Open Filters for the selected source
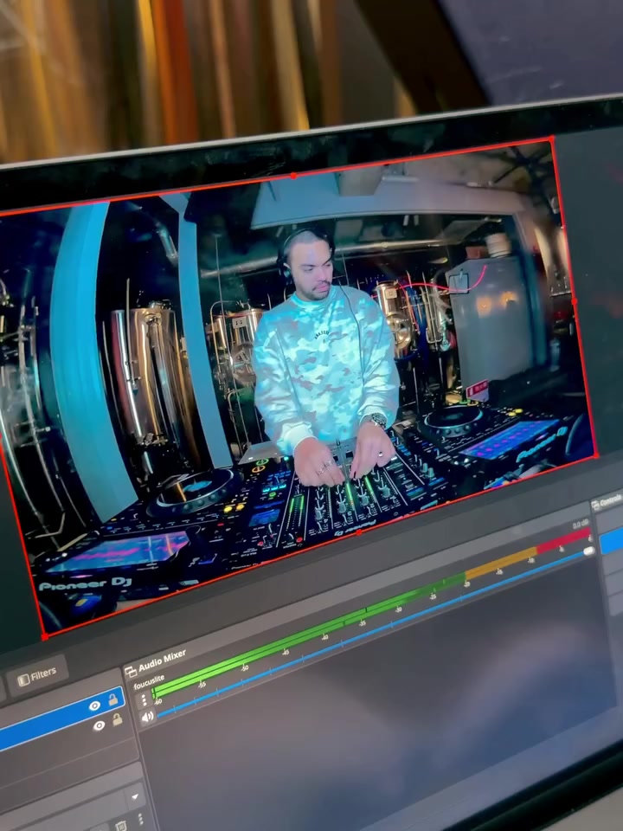Screen dimensions: 623x831 [36, 676]
